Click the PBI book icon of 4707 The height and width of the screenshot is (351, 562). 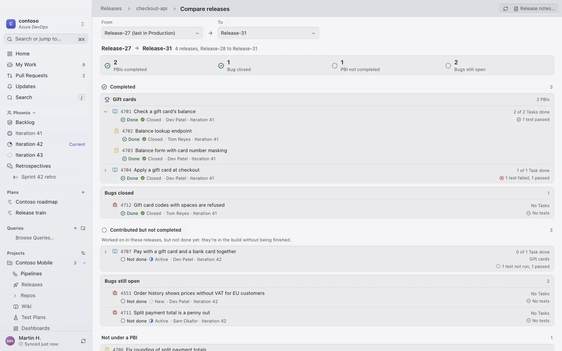click(115, 252)
